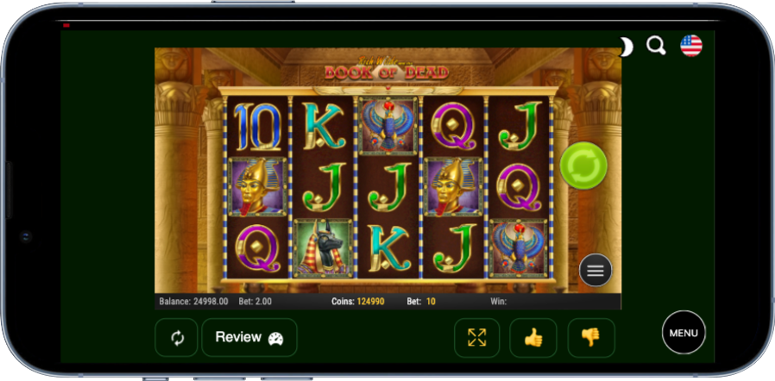Viewport: 775px width, 381px height.
Task: Toggle dark mode with the moon icon
Action: pyautogui.click(x=626, y=47)
